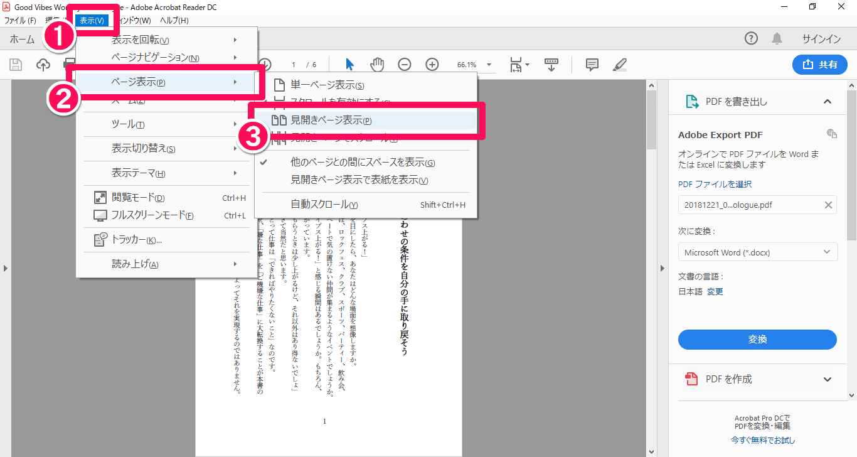Select 閲覧モード menu entry
The image size is (857, 457).
[x=166, y=198]
